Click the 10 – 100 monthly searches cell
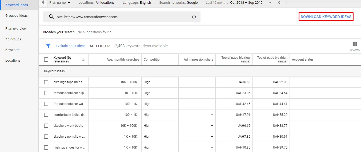The height and width of the screenshot is (152, 361). [131, 93]
